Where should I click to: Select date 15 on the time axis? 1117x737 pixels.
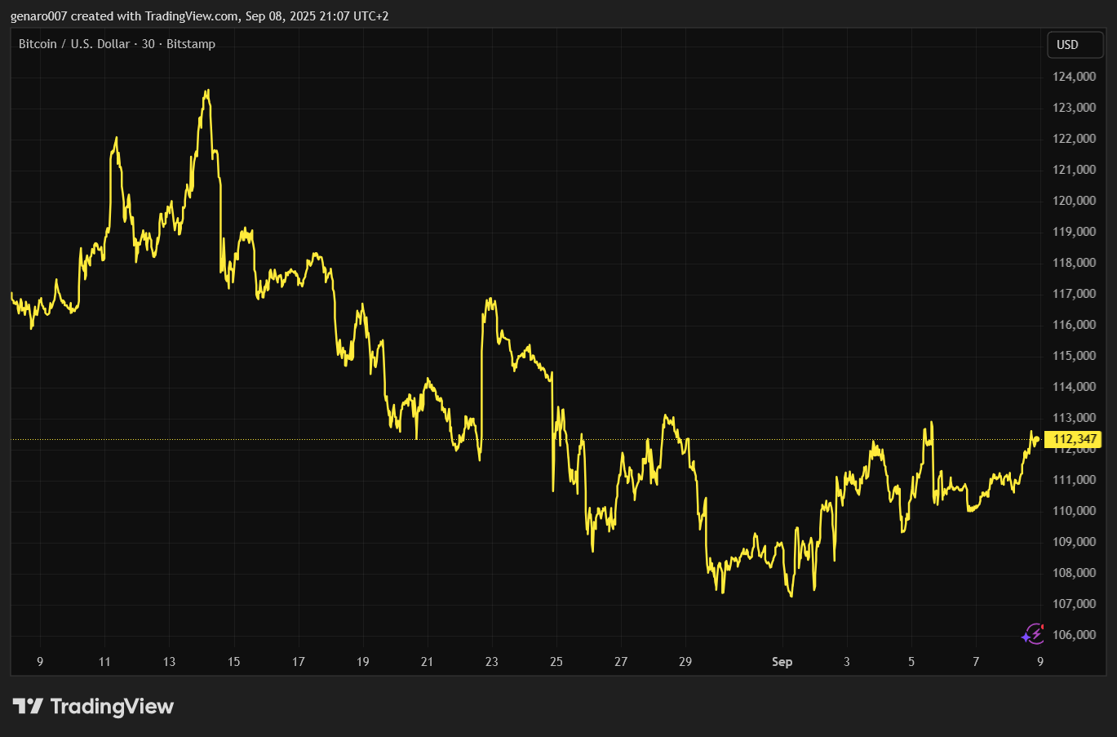click(233, 662)
